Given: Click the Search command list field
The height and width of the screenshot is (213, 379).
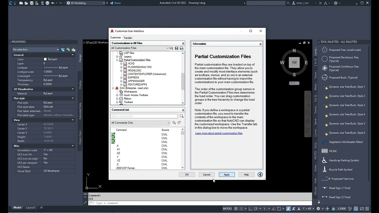Looking at the screenshot, I should 144,116.
